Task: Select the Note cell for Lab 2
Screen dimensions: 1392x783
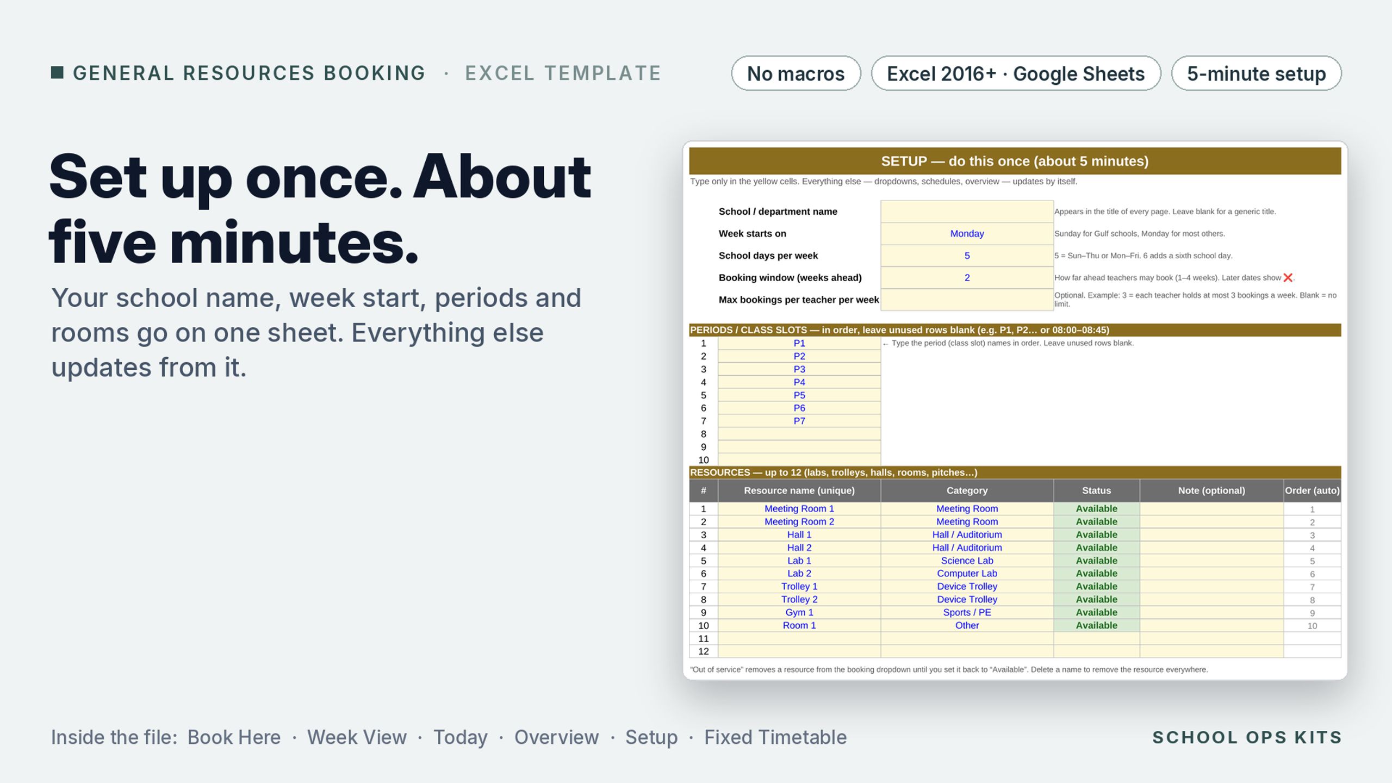Action: coord(1211,574)
